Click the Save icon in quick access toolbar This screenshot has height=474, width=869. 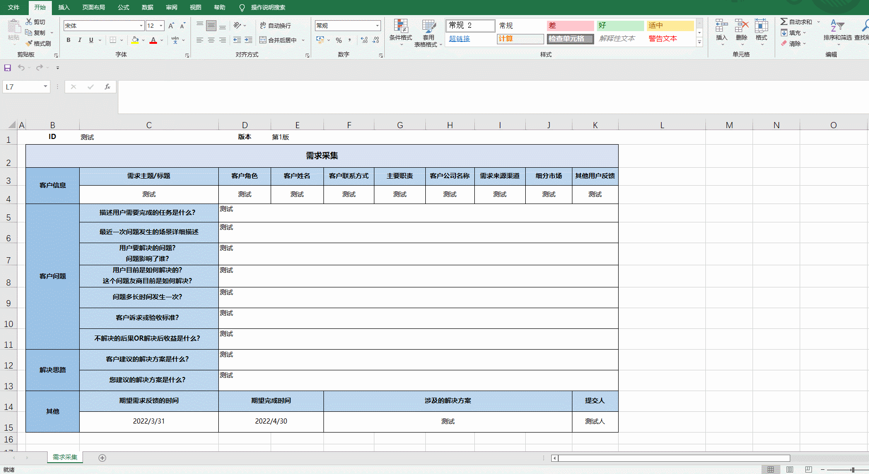click(8, 68)
